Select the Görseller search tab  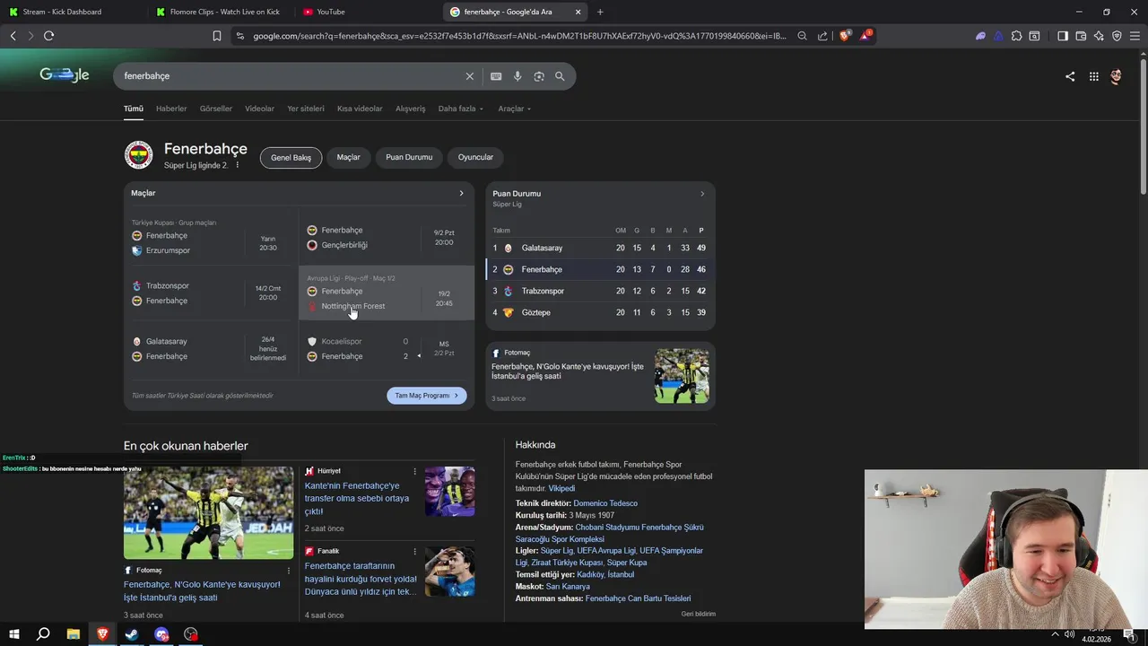216,109
